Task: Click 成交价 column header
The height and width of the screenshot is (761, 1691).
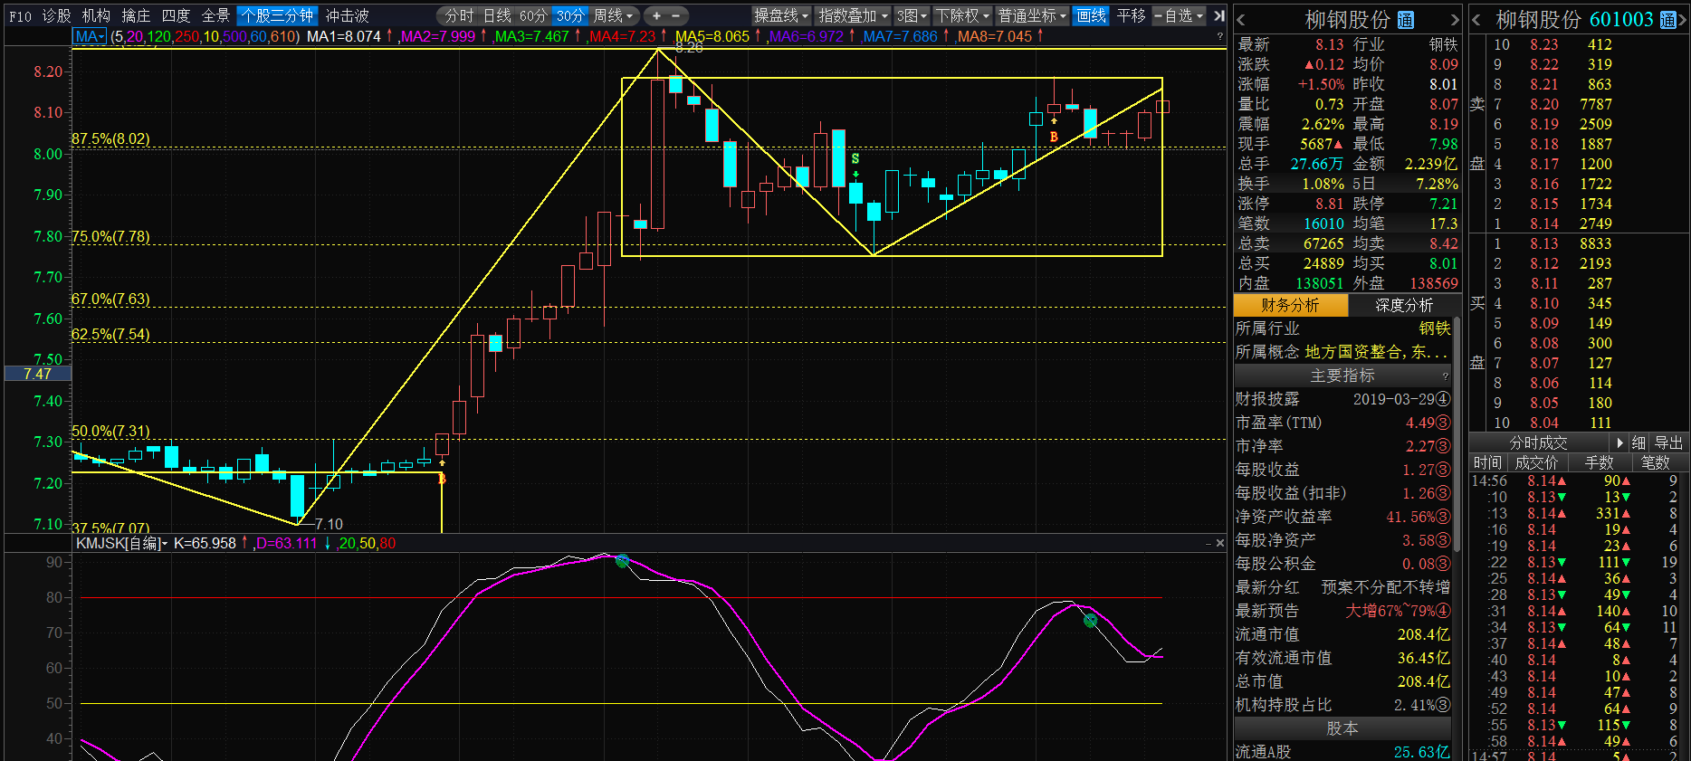Action: (x=1535, y=462)
